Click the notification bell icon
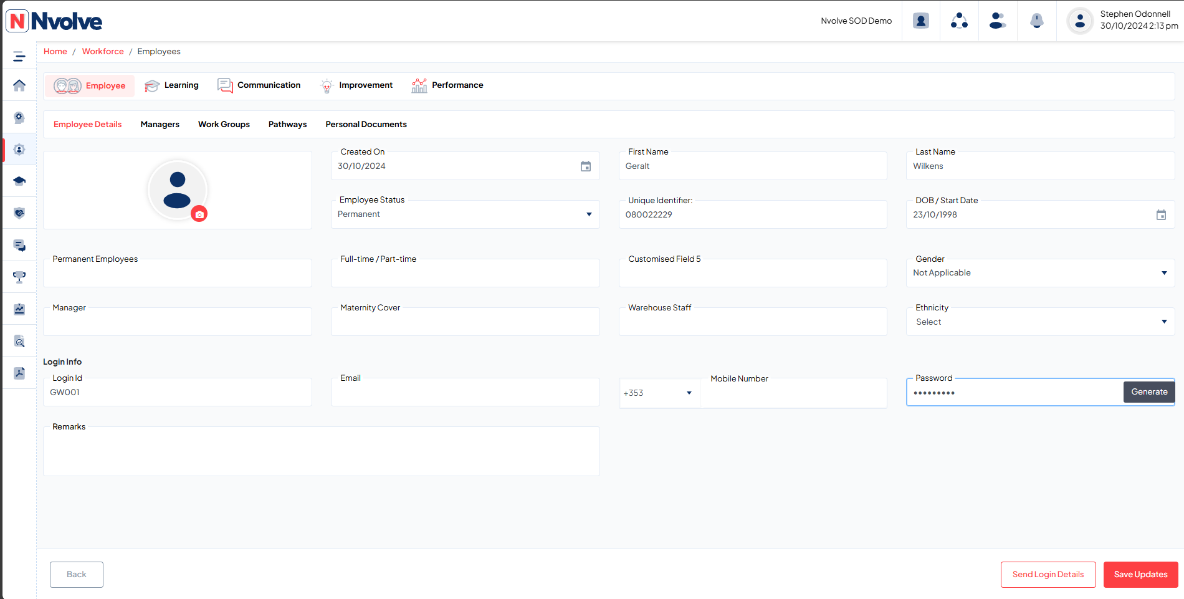1184x599 pixels. point(1036,21)
